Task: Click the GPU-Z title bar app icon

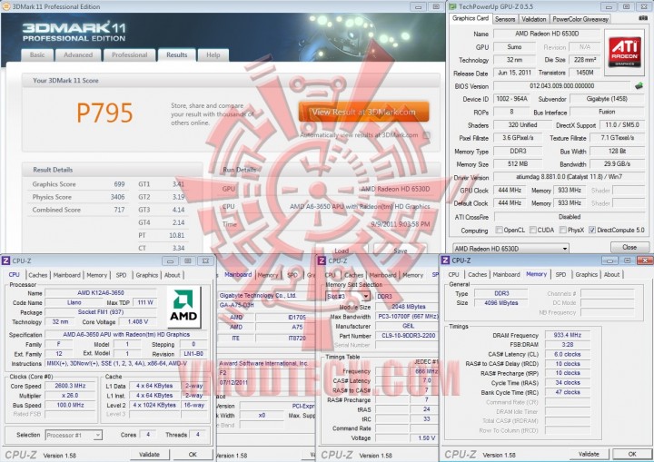Action: tap(453, 6)
